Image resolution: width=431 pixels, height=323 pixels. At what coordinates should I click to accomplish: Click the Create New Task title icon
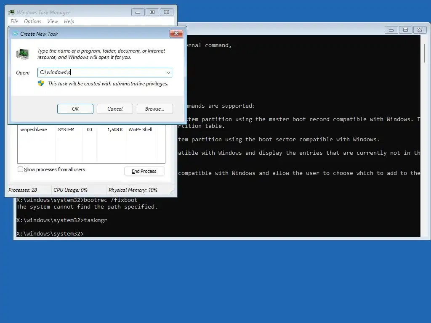[x=15, y=34]
